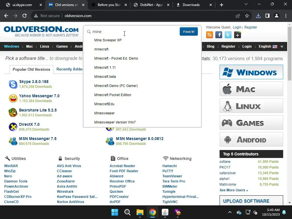This screenshot has height=219, width=292.
Task: Click the Not secure warning icon
Action: pos(36,16)
